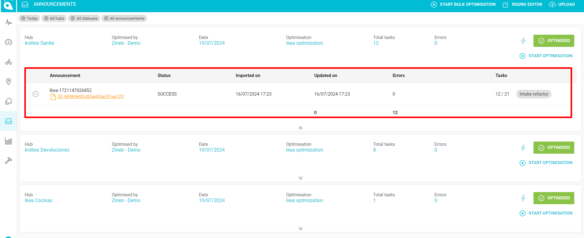Open the dashboard gauge sidebar icon
584x238 pixels.
tap(9, 42)
